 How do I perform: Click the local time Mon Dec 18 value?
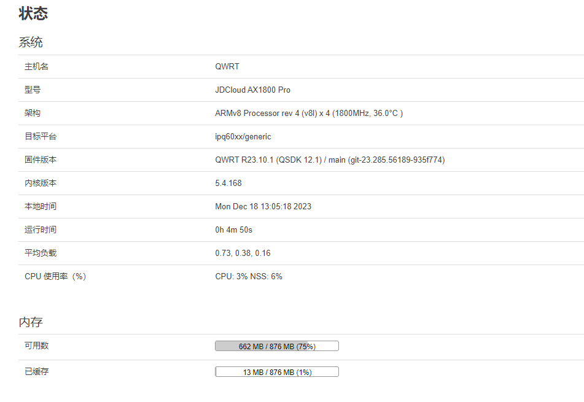pyautogui.click(x=263, y=206)
